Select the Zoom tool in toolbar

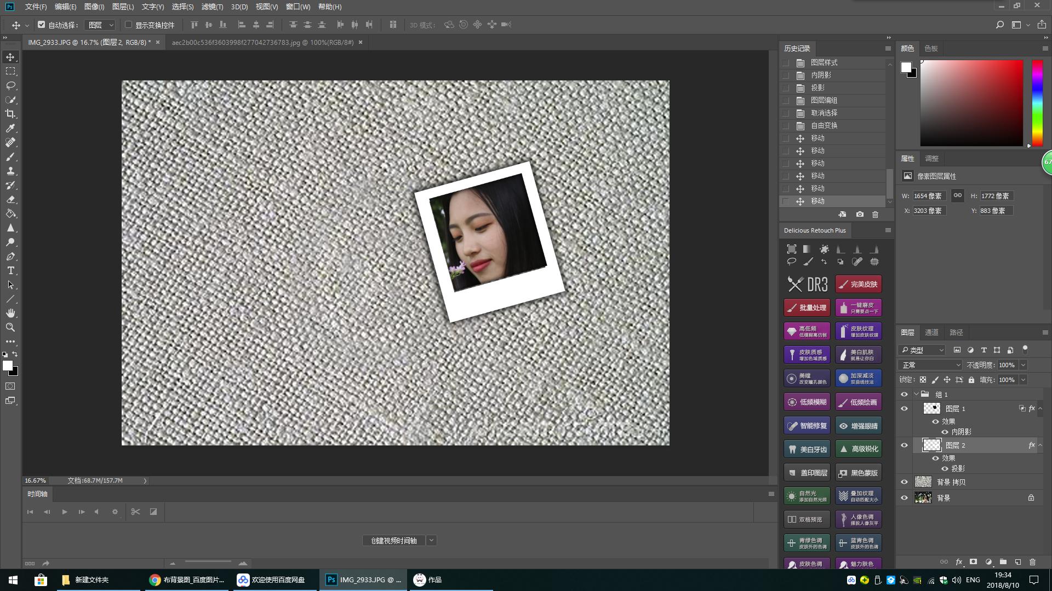coord(10,327)
